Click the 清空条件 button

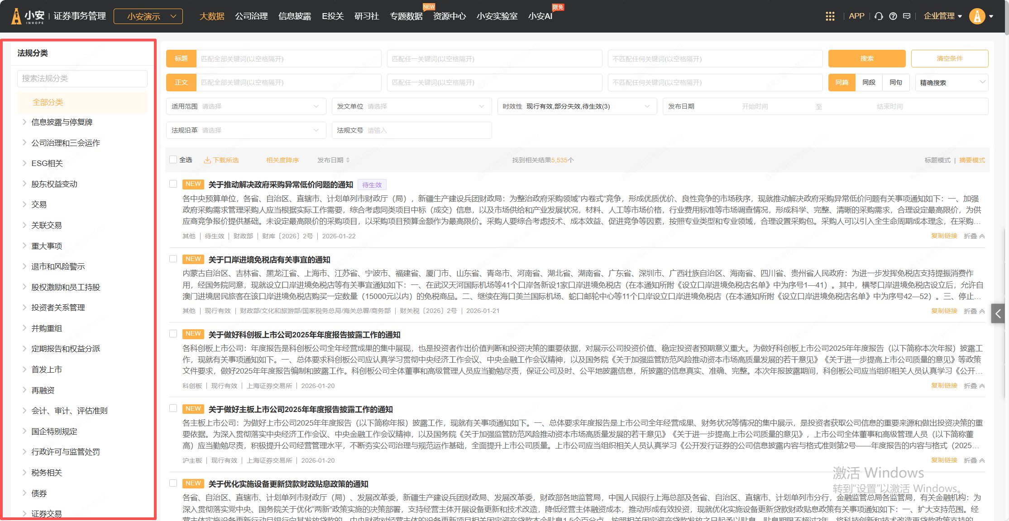949,59
